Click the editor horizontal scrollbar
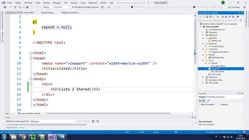 pyautogui.click(x=109, y=113)
